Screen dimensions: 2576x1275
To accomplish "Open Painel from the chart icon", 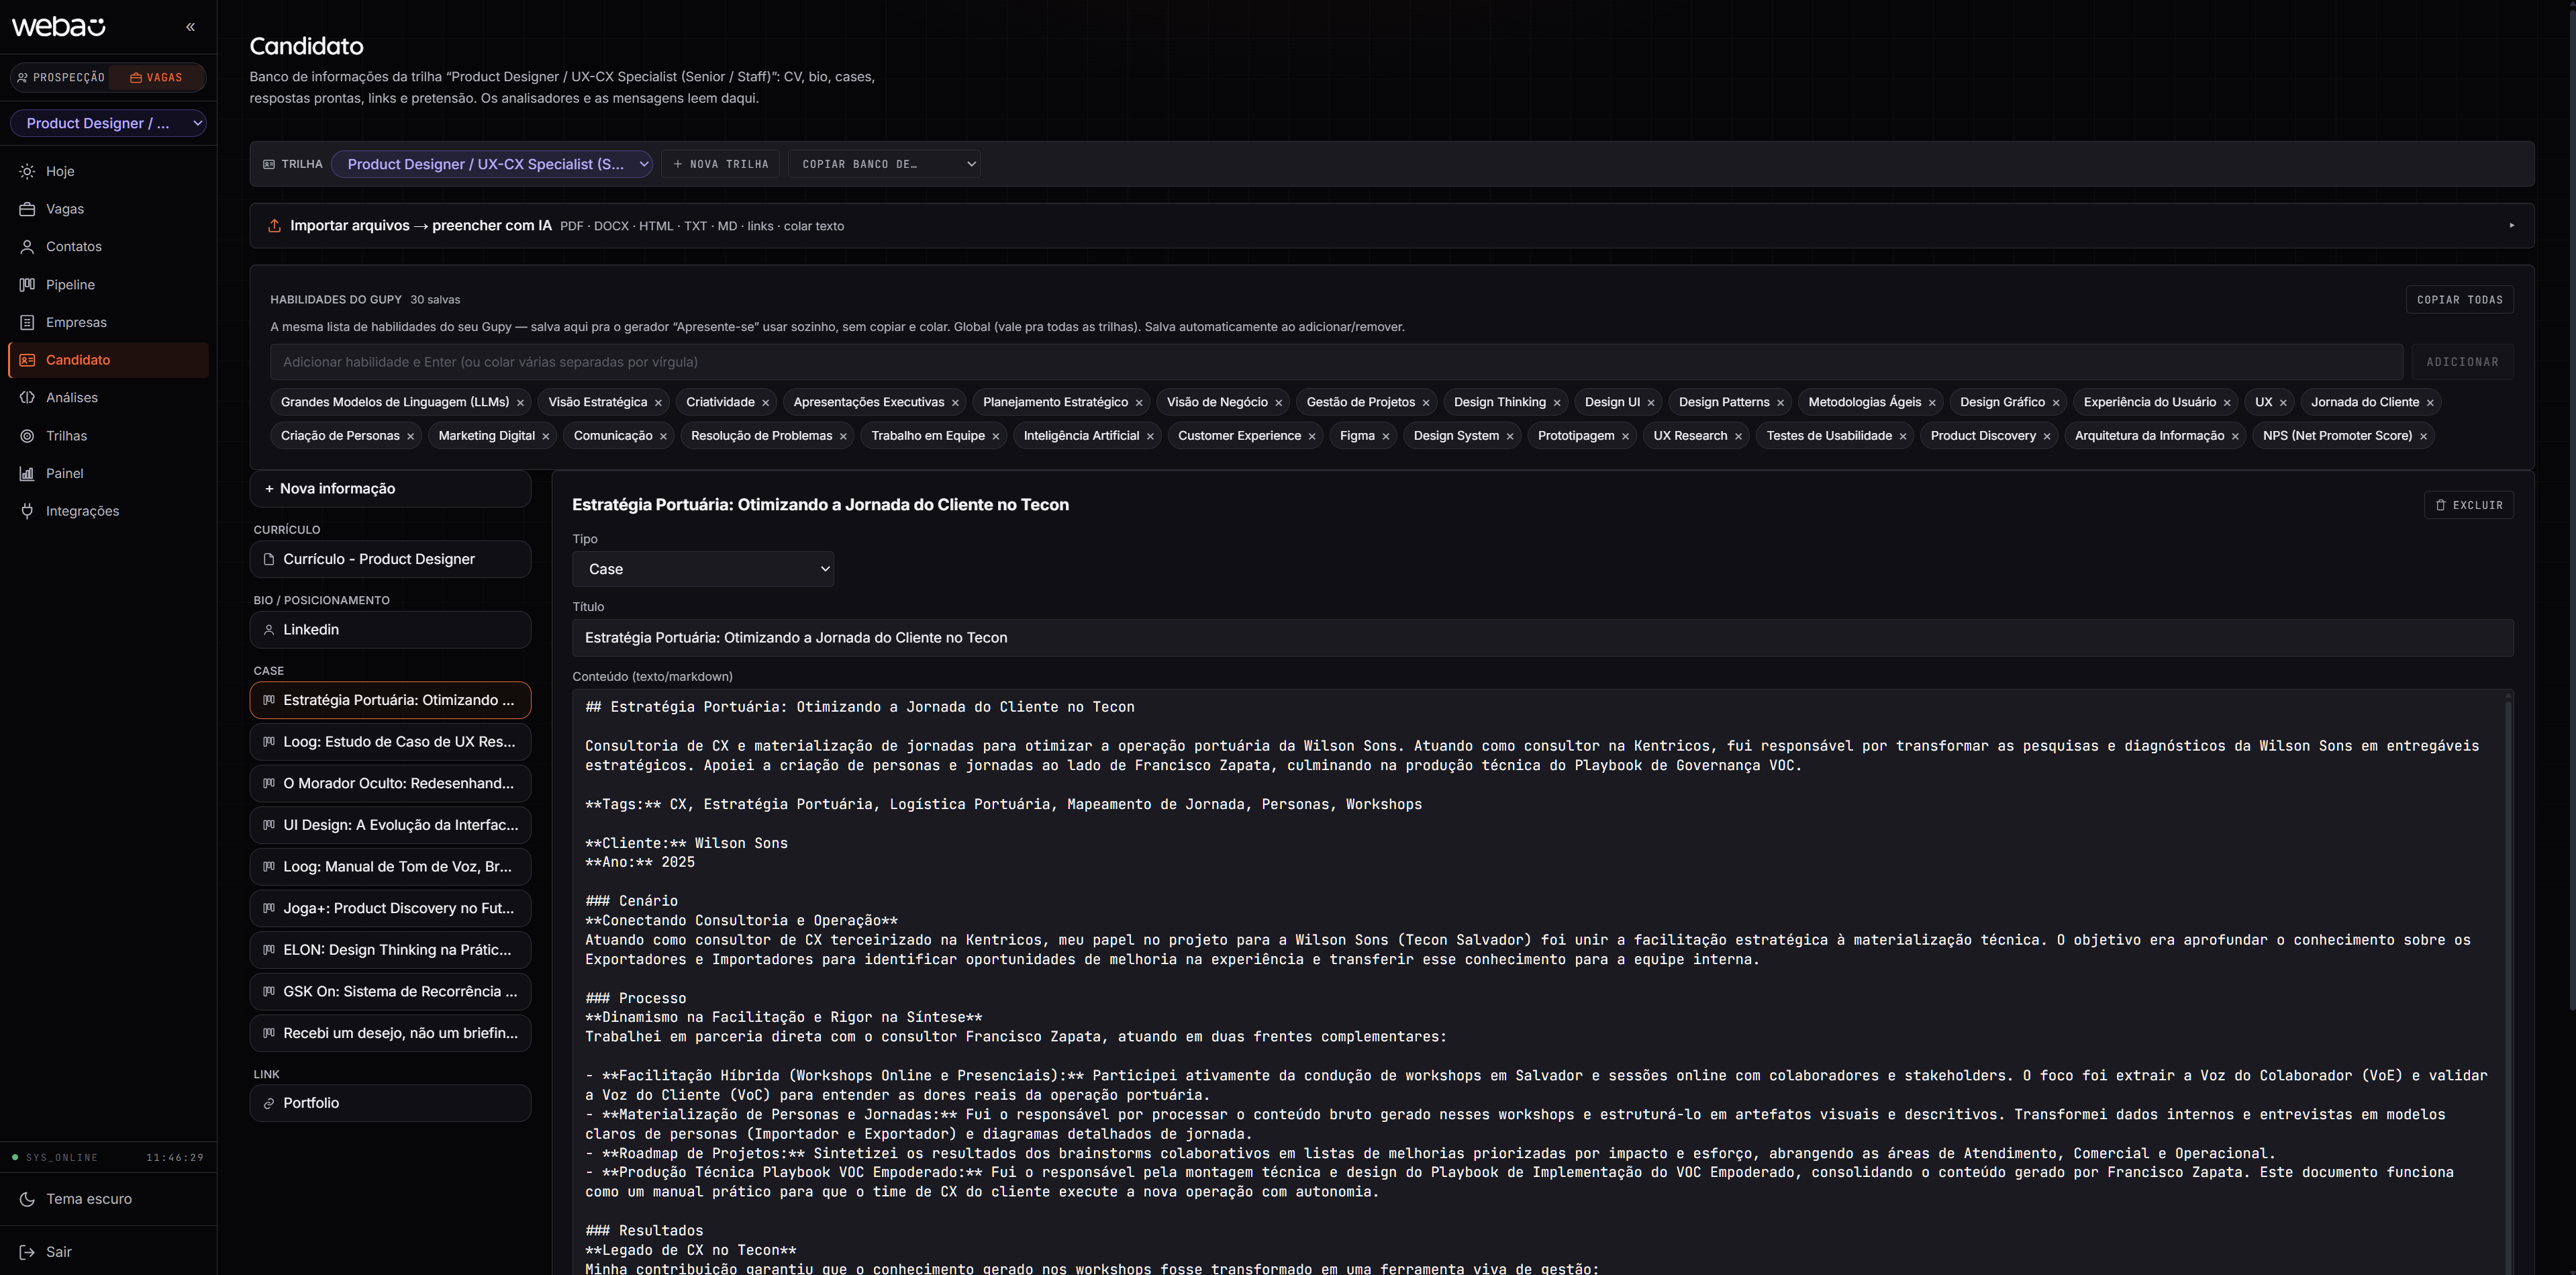I will point(27,474).
